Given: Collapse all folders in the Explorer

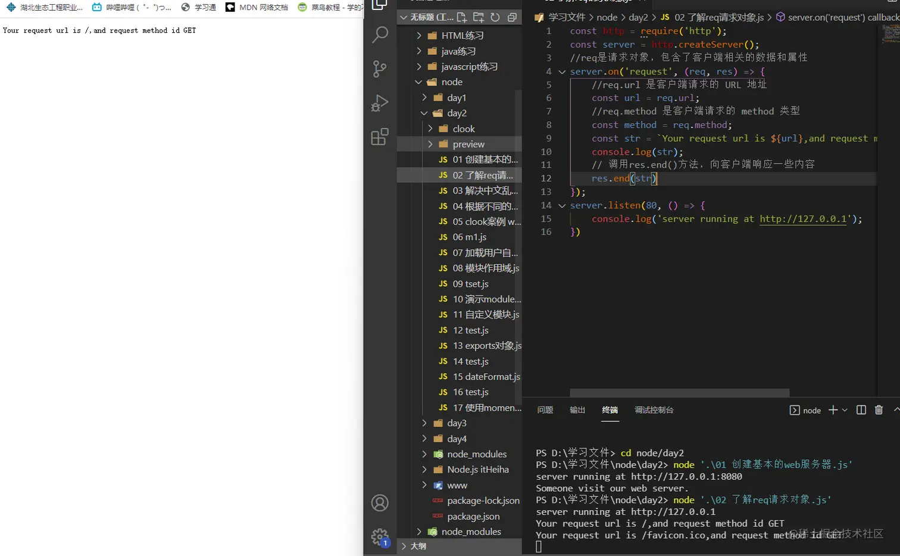Looking at the screenshot, I should click(512, 17).
